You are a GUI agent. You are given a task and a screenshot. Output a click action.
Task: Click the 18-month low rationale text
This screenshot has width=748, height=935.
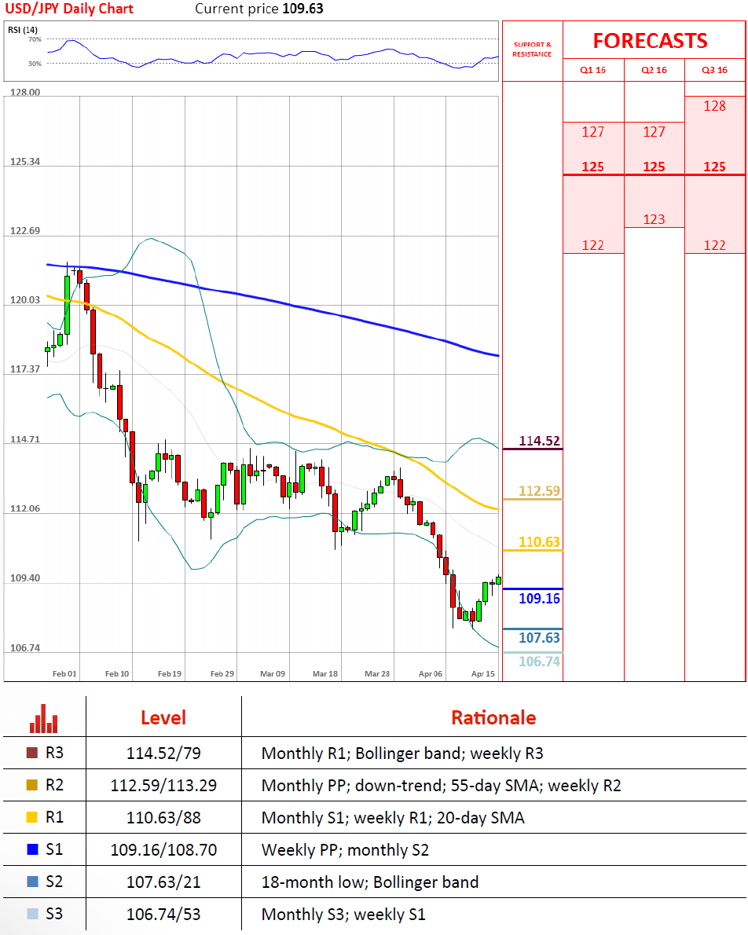pyautogui.click(x=370, y=882)
